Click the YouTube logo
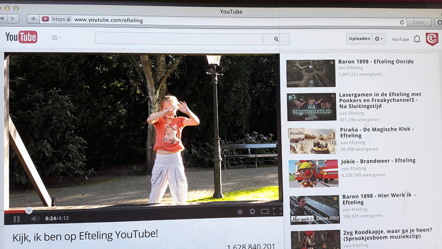442x249 pixels. 21,37
